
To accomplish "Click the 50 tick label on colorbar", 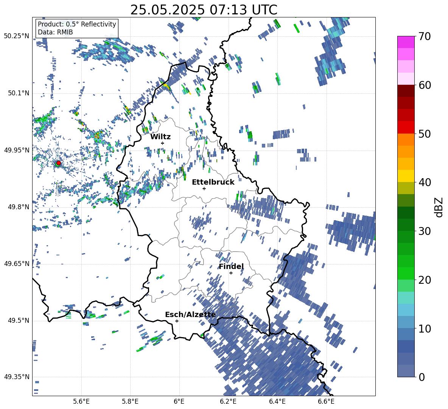I will coord(425,134).
